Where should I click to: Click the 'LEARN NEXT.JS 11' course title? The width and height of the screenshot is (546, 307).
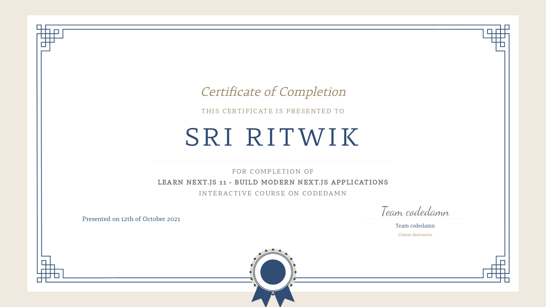[x=273, y=182]
